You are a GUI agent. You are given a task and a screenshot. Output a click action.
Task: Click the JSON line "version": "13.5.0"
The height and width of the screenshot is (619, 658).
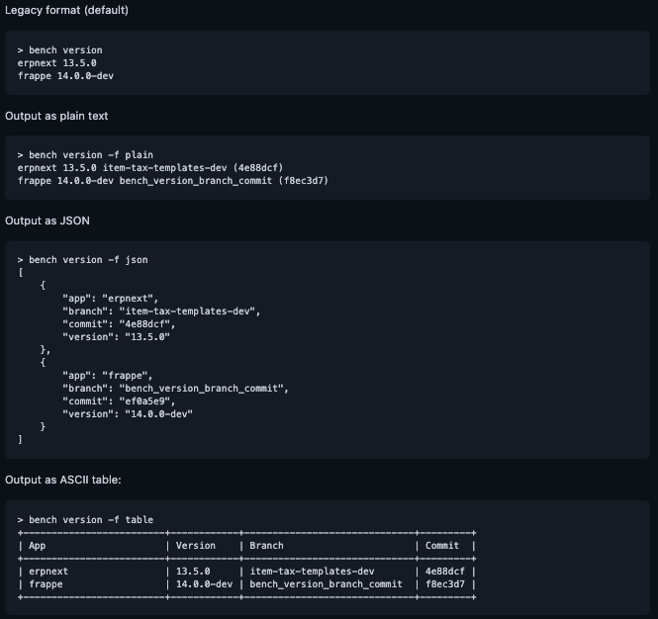click(116, 337)
